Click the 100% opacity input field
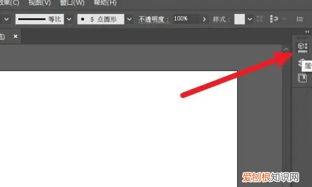The image size is (312, 187). pyautogui.click(x=186, y=19)
